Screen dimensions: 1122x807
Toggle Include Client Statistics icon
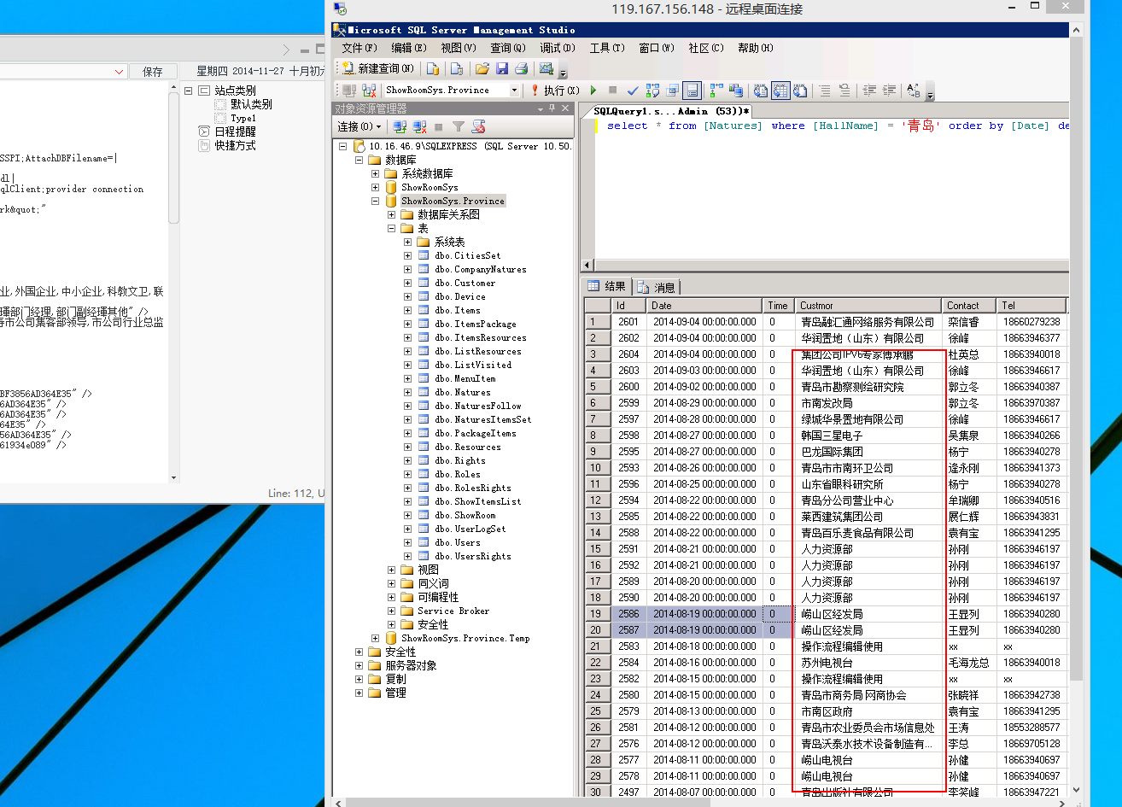pyautogui.click(x=735, y=91)
